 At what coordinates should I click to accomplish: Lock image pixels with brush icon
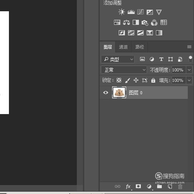[x=127, y=80]
